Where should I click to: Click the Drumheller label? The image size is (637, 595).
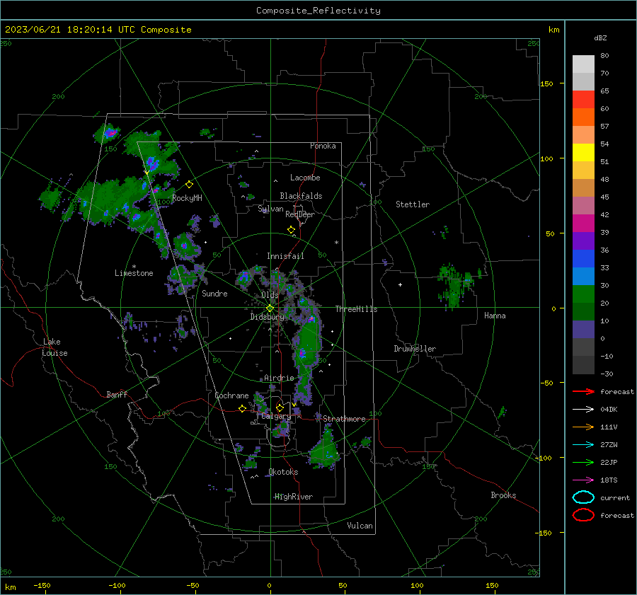[x=415, y=349]
